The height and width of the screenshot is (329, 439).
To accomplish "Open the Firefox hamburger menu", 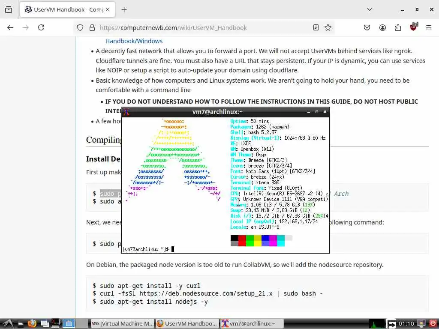I will [x=429, y=27].
